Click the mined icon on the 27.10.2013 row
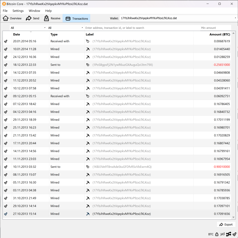Image resolution: width=238 pixels, height=238 pixels. (88, 214)
